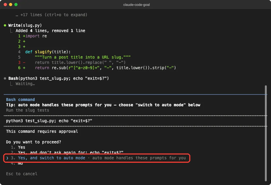
Task: Click 'This command requires approval' text
Action: tap(42, 131)
